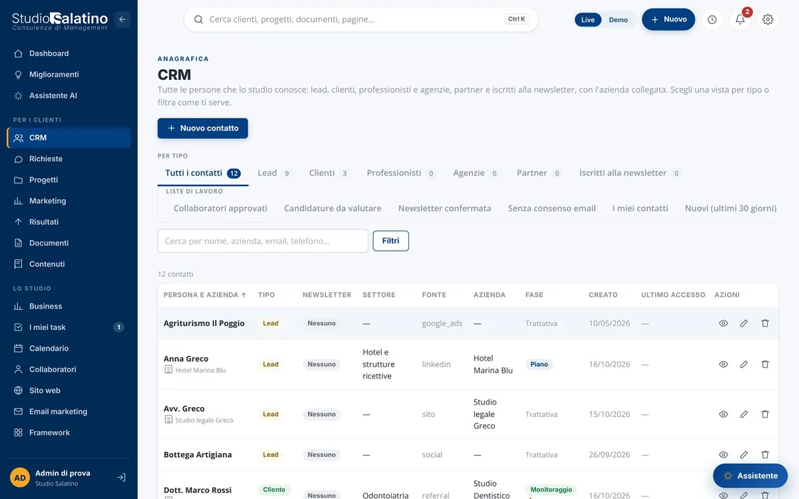Screen dimensions: 799x499
Task: Open Senza consenso email list
Action: (x=552, y=208)
